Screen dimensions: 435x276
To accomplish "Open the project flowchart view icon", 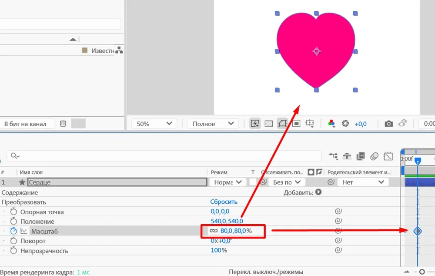I will pyautogui.click(x=119, y=50).
